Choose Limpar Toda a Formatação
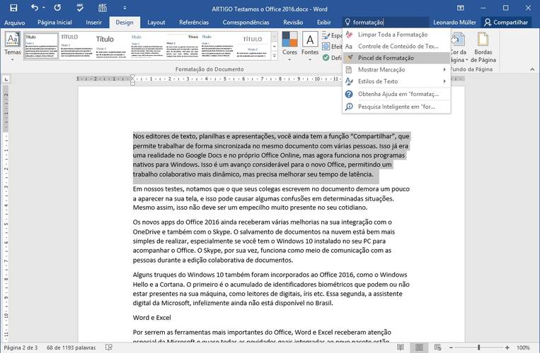 (396, 35)
